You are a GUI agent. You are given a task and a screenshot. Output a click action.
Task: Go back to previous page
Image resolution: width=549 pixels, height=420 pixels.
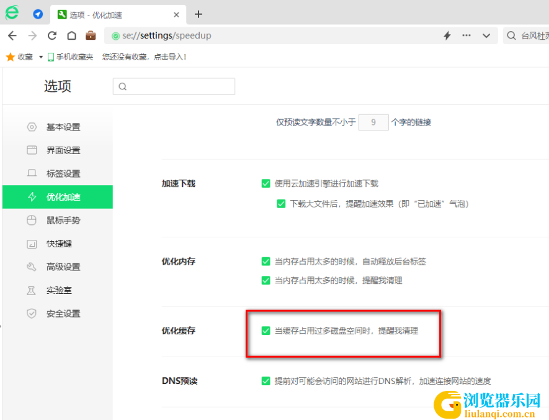click(12, 35)
